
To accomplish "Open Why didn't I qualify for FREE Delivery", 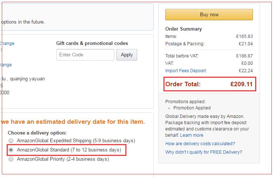I will point(204,152).
